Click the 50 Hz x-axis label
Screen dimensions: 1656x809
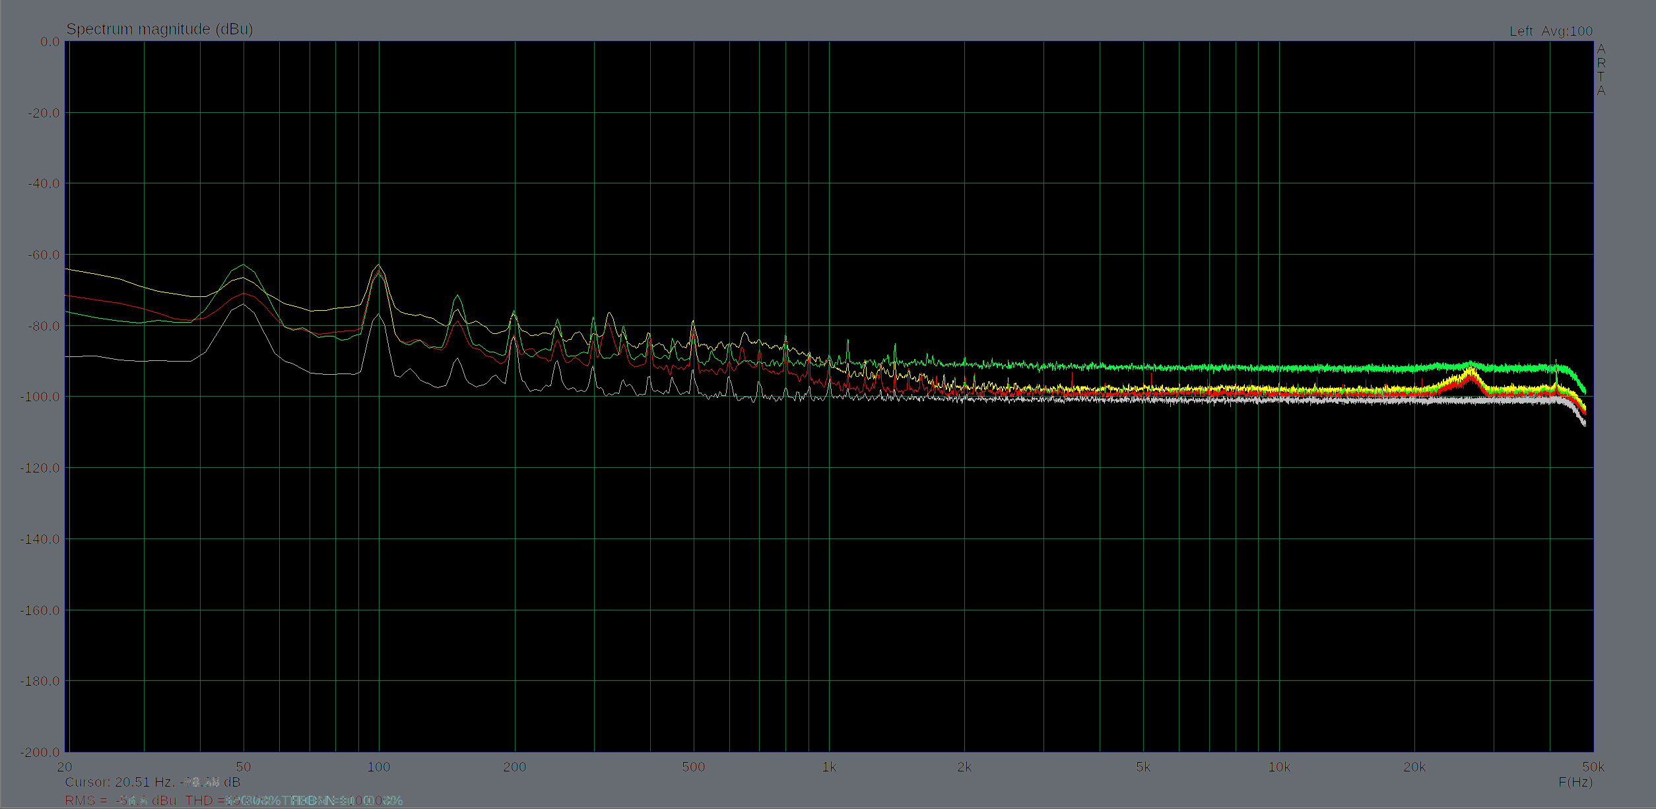tap(244, 767)
